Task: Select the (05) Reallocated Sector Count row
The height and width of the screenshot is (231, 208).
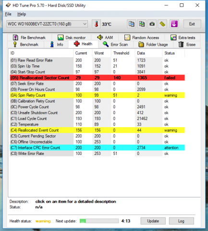Action: tap(97, 78)
